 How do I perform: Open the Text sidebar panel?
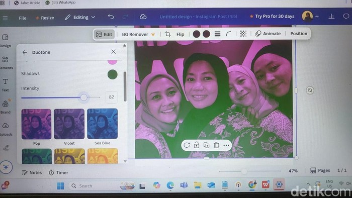coord(5,85)
